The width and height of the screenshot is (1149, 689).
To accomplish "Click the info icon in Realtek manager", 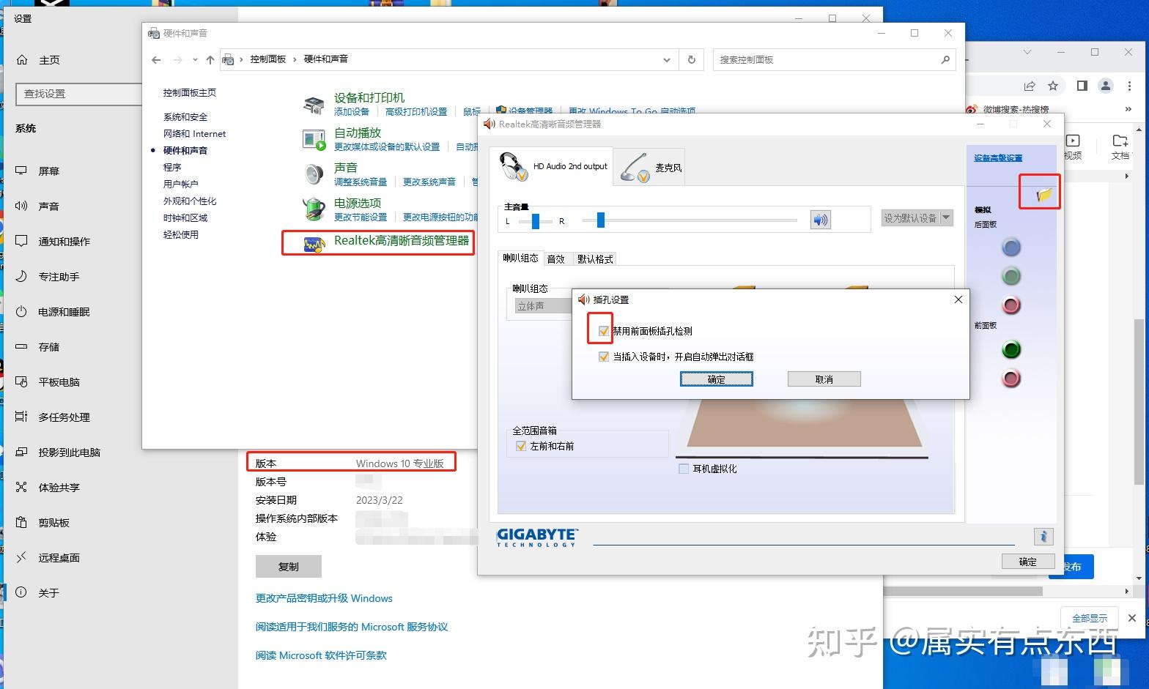I will (x=1043, y=536).
